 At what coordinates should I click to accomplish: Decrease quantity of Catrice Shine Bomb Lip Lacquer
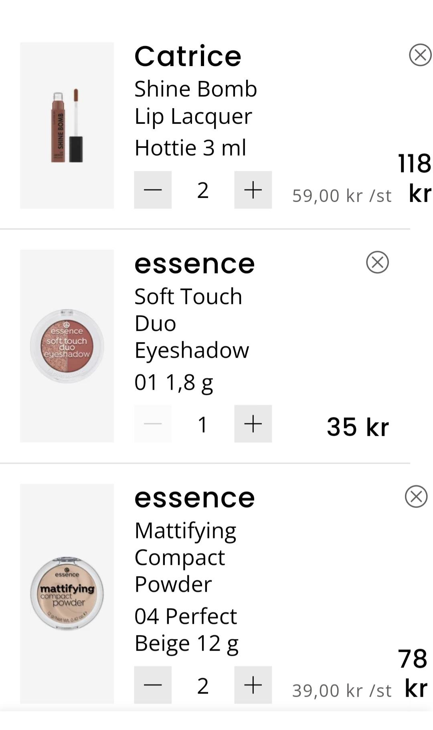(x=153, y=190)
